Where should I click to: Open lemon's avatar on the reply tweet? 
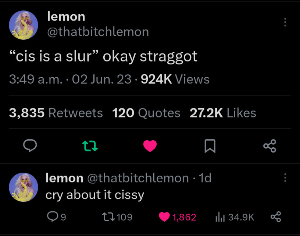pos(24,187)
